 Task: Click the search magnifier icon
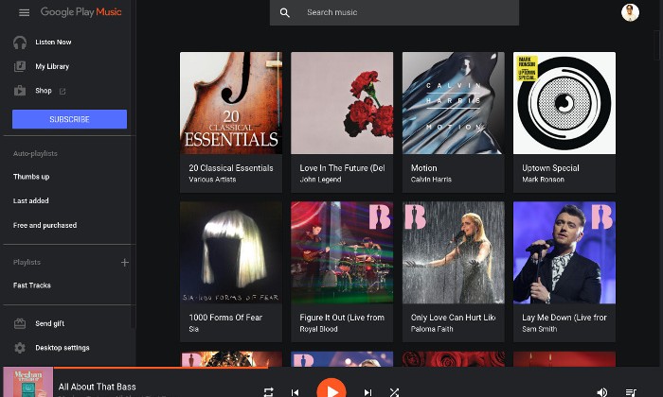[284, 12]
